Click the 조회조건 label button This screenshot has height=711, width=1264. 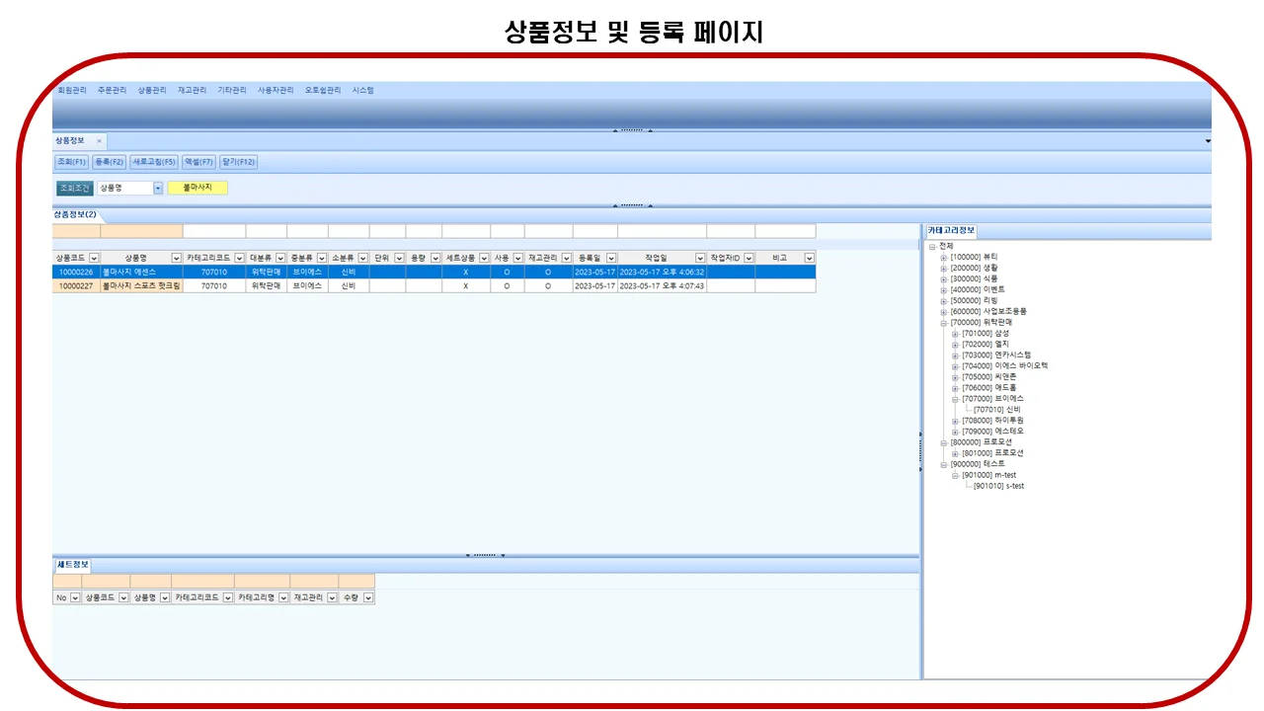75,188
